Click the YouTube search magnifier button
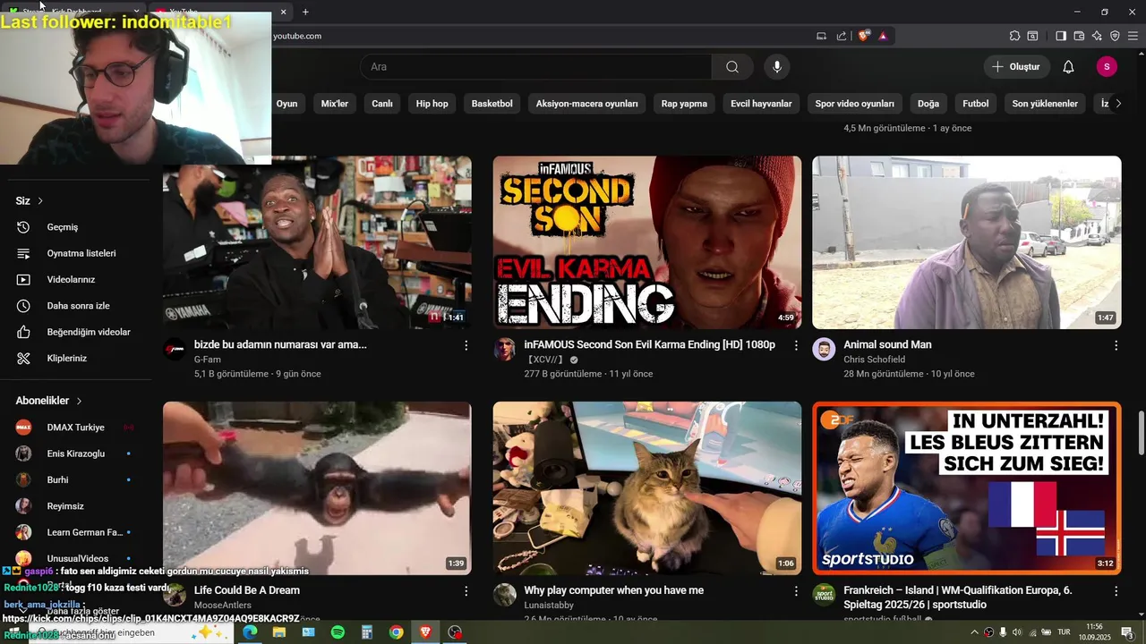1146x644 pixels. pos(732,67)
